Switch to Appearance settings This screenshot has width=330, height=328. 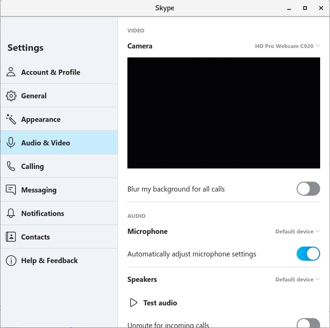click(x=59, y=119)
